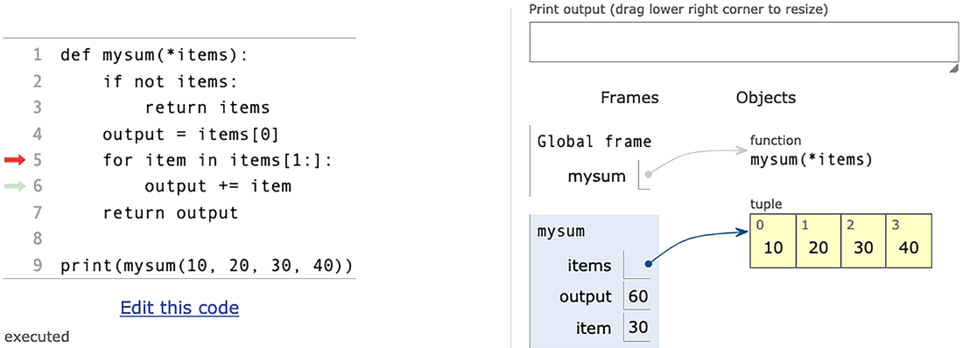Screen dimensions: 963x348
Task: Click tuple cell index 1 with value 20
Action: (x=818, y=241)
